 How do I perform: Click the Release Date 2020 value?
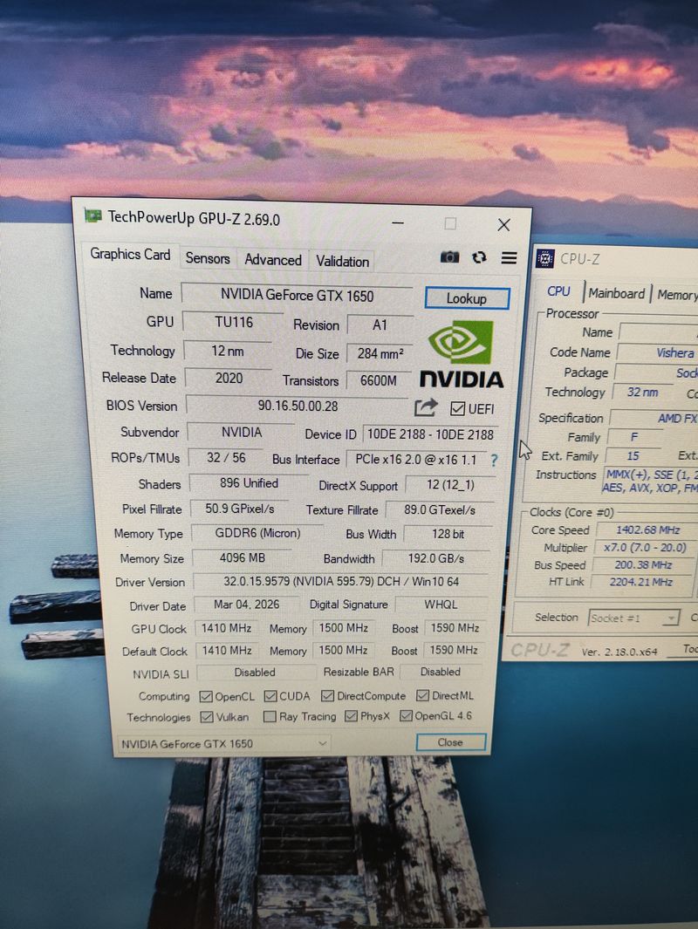click(x=229, y=378)
